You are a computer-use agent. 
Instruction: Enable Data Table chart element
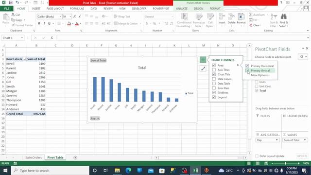point(214,83)
